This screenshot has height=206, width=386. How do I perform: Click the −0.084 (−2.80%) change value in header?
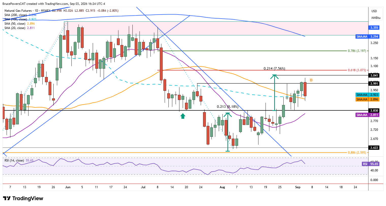click(x=108, y=11)
